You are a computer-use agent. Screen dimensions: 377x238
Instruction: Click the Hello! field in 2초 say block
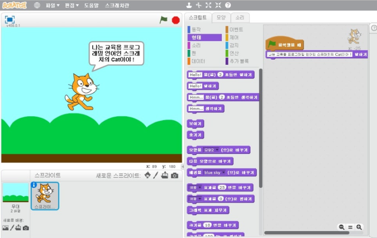[196, 75]
